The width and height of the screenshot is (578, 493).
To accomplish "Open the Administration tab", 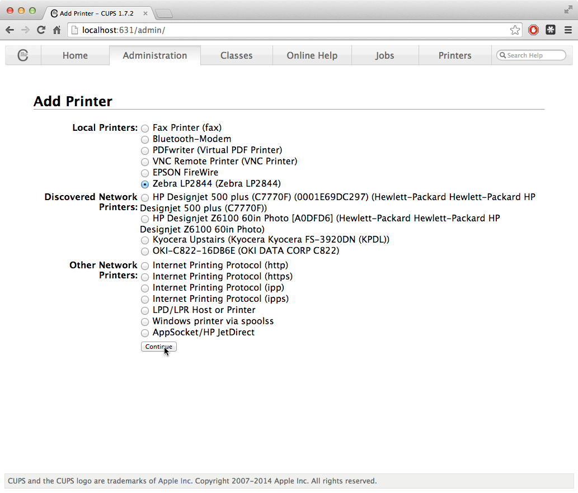I will (x=155, y=55).
